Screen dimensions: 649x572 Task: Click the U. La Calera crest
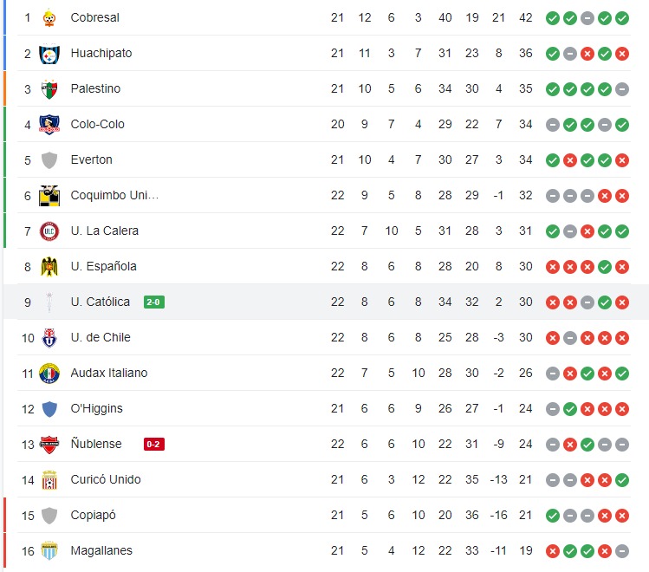[x=49, y=231]
